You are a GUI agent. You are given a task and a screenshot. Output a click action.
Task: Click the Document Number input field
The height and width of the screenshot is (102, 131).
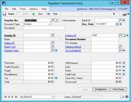105,39
